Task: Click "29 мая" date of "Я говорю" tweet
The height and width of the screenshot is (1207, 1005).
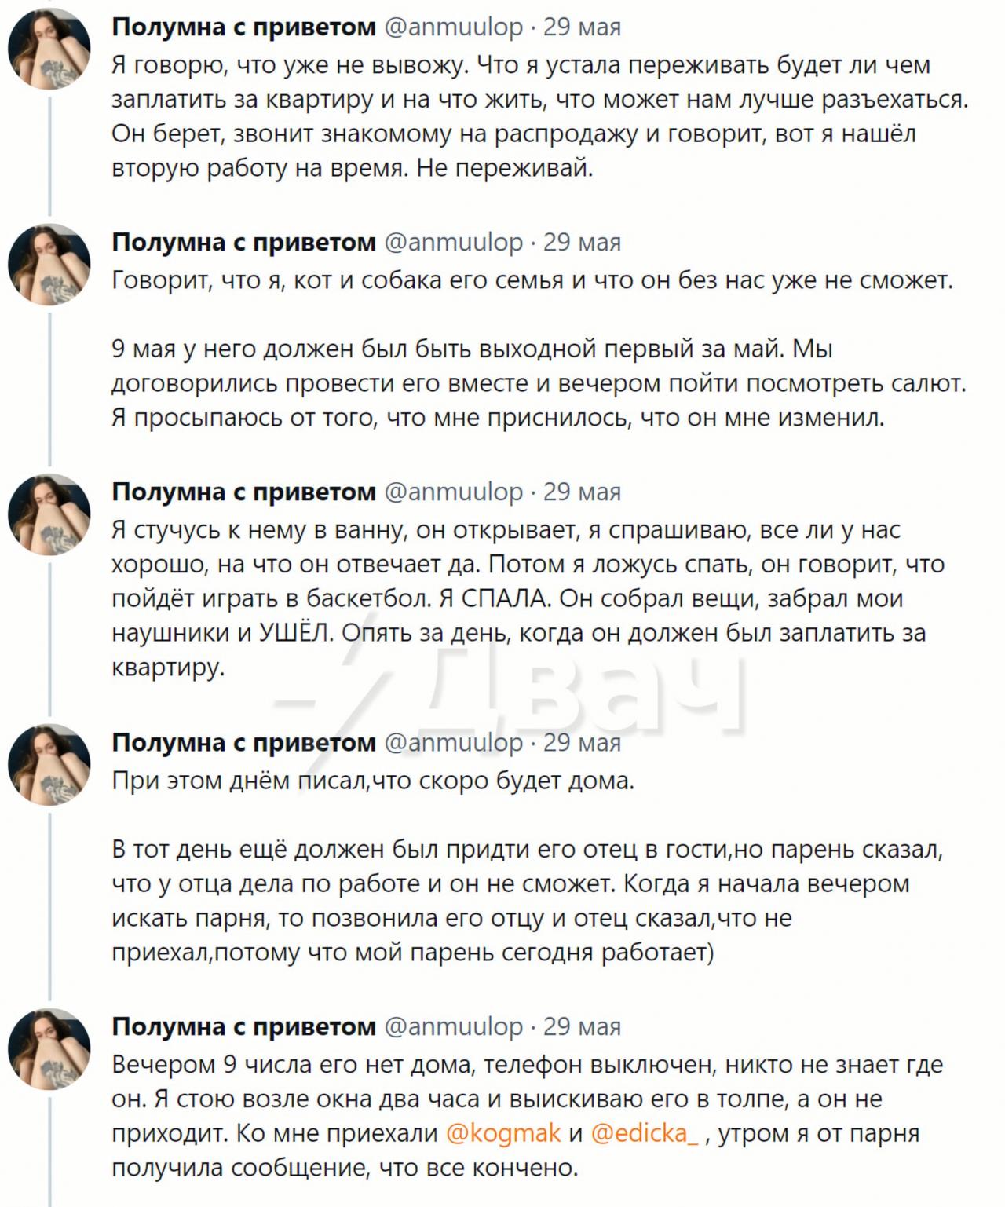Action: 582,27
